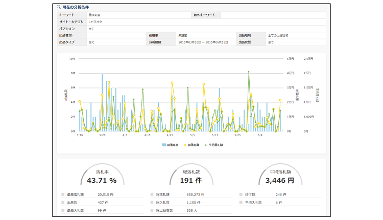Viewport: 383px width, 220px height.
Task: Click the キーワード value field
Action: (138, 15)
